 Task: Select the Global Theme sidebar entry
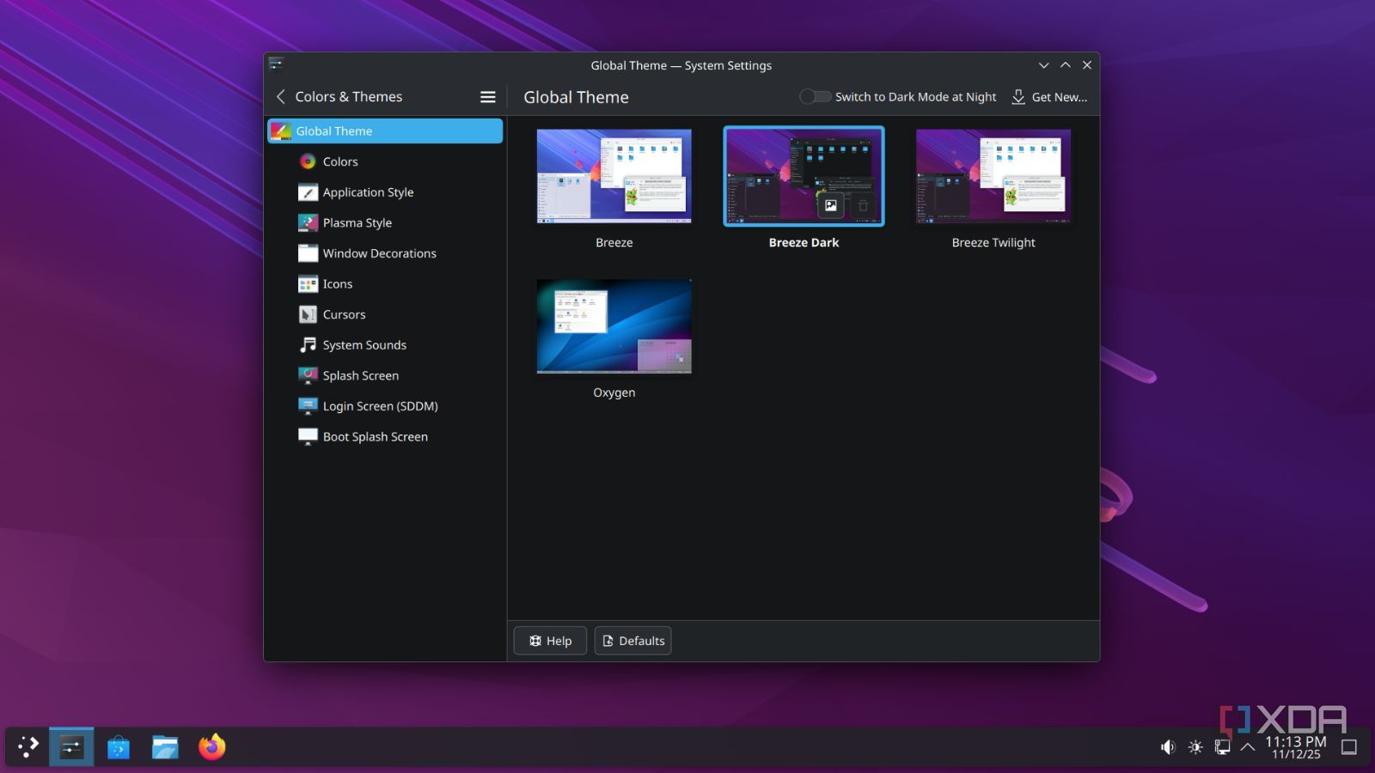click(x=385, y=131)
